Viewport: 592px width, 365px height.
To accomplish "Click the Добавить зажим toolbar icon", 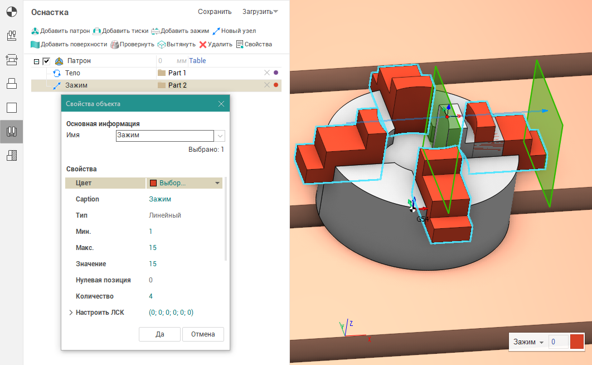I will point(156,31).
